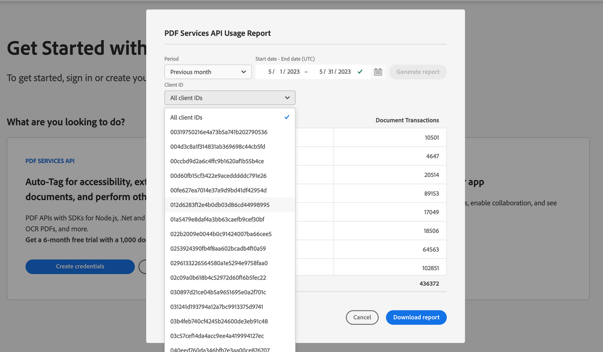Click the 10501 transactions cell
603x352 pixels.
coord(390,137)
